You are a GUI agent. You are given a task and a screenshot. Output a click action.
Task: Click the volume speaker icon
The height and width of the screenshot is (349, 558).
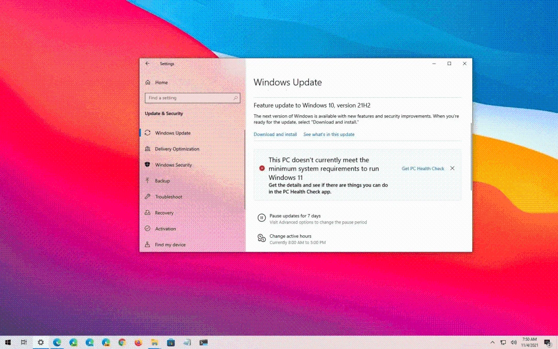(514, 342)
